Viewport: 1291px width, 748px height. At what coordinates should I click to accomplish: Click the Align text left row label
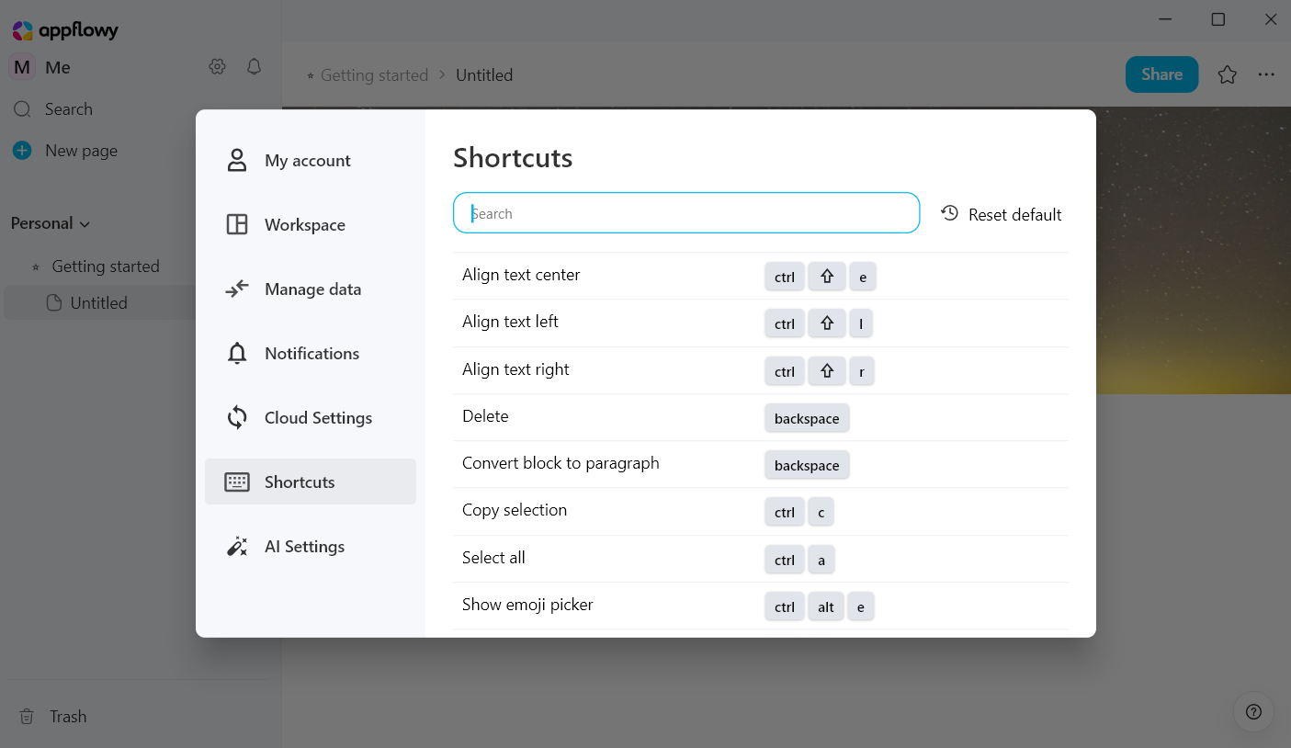(510, 322)
